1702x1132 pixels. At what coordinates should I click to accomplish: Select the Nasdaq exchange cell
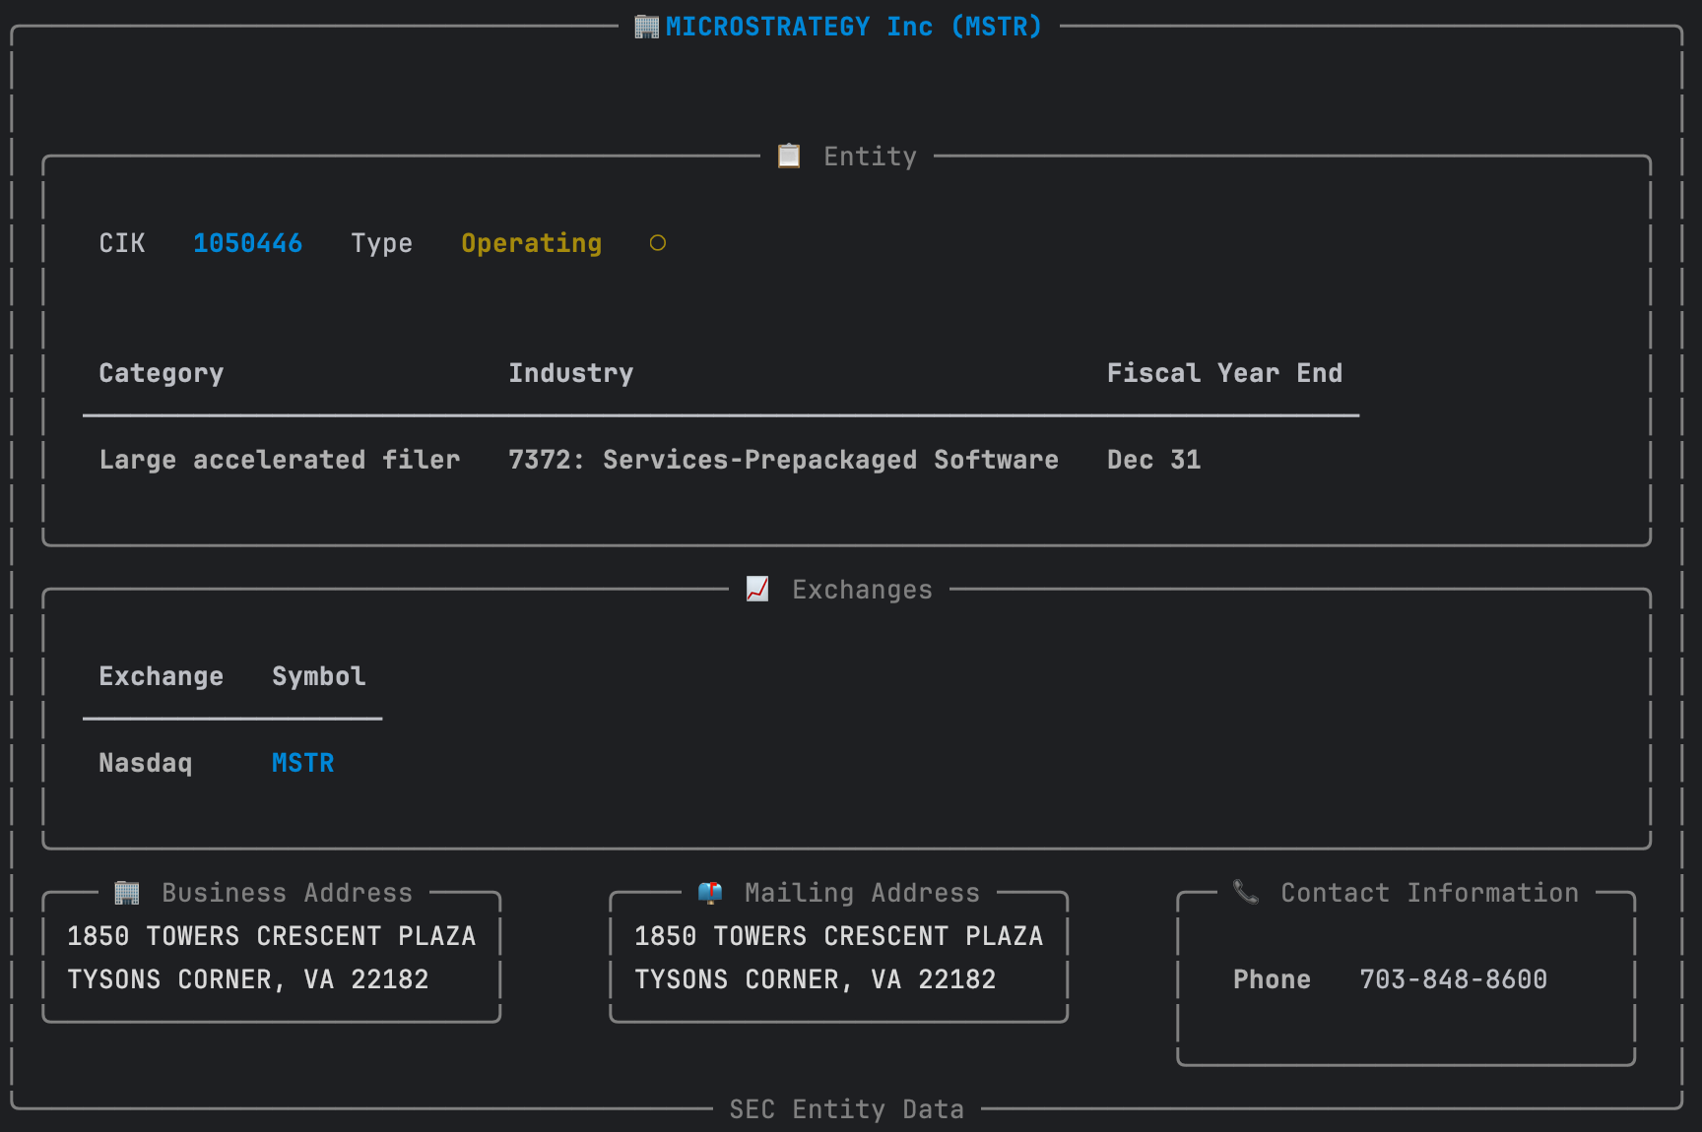coord(146,763)
